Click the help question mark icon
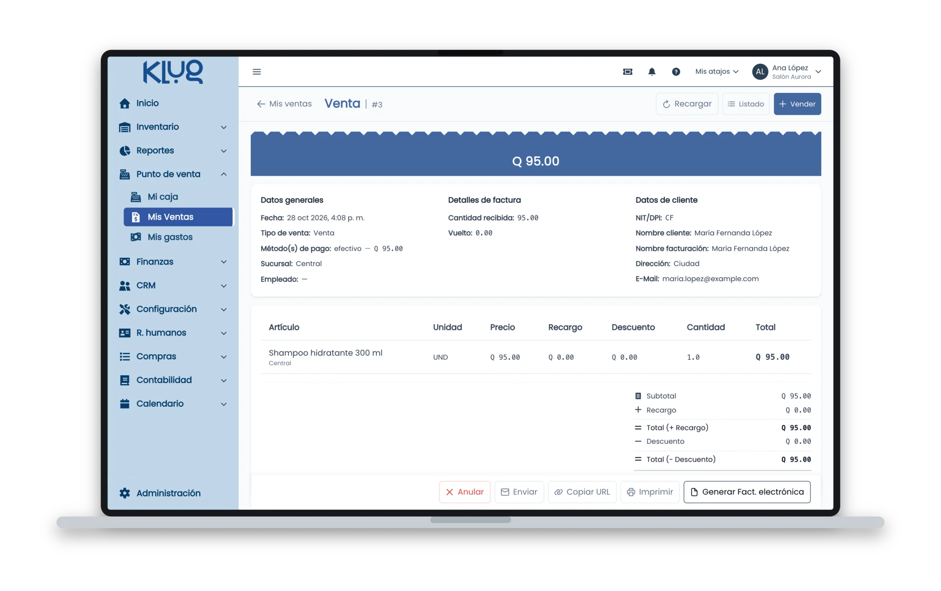 [x=676, y=71]
